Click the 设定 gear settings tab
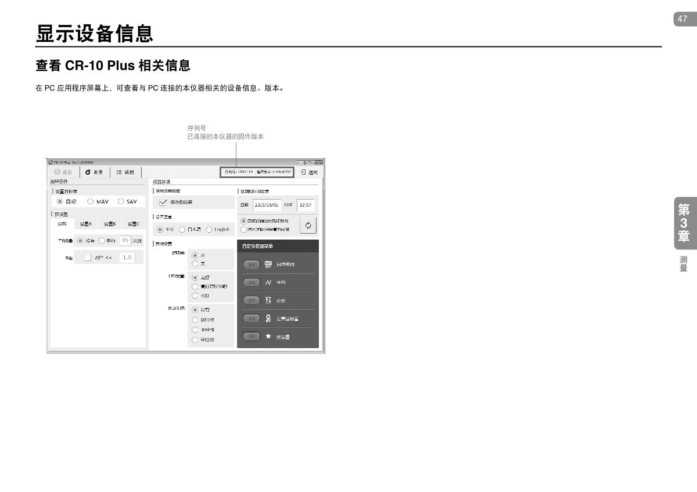Screen dimensions: 697x492 pyautogui.click(x=63, y=172)
